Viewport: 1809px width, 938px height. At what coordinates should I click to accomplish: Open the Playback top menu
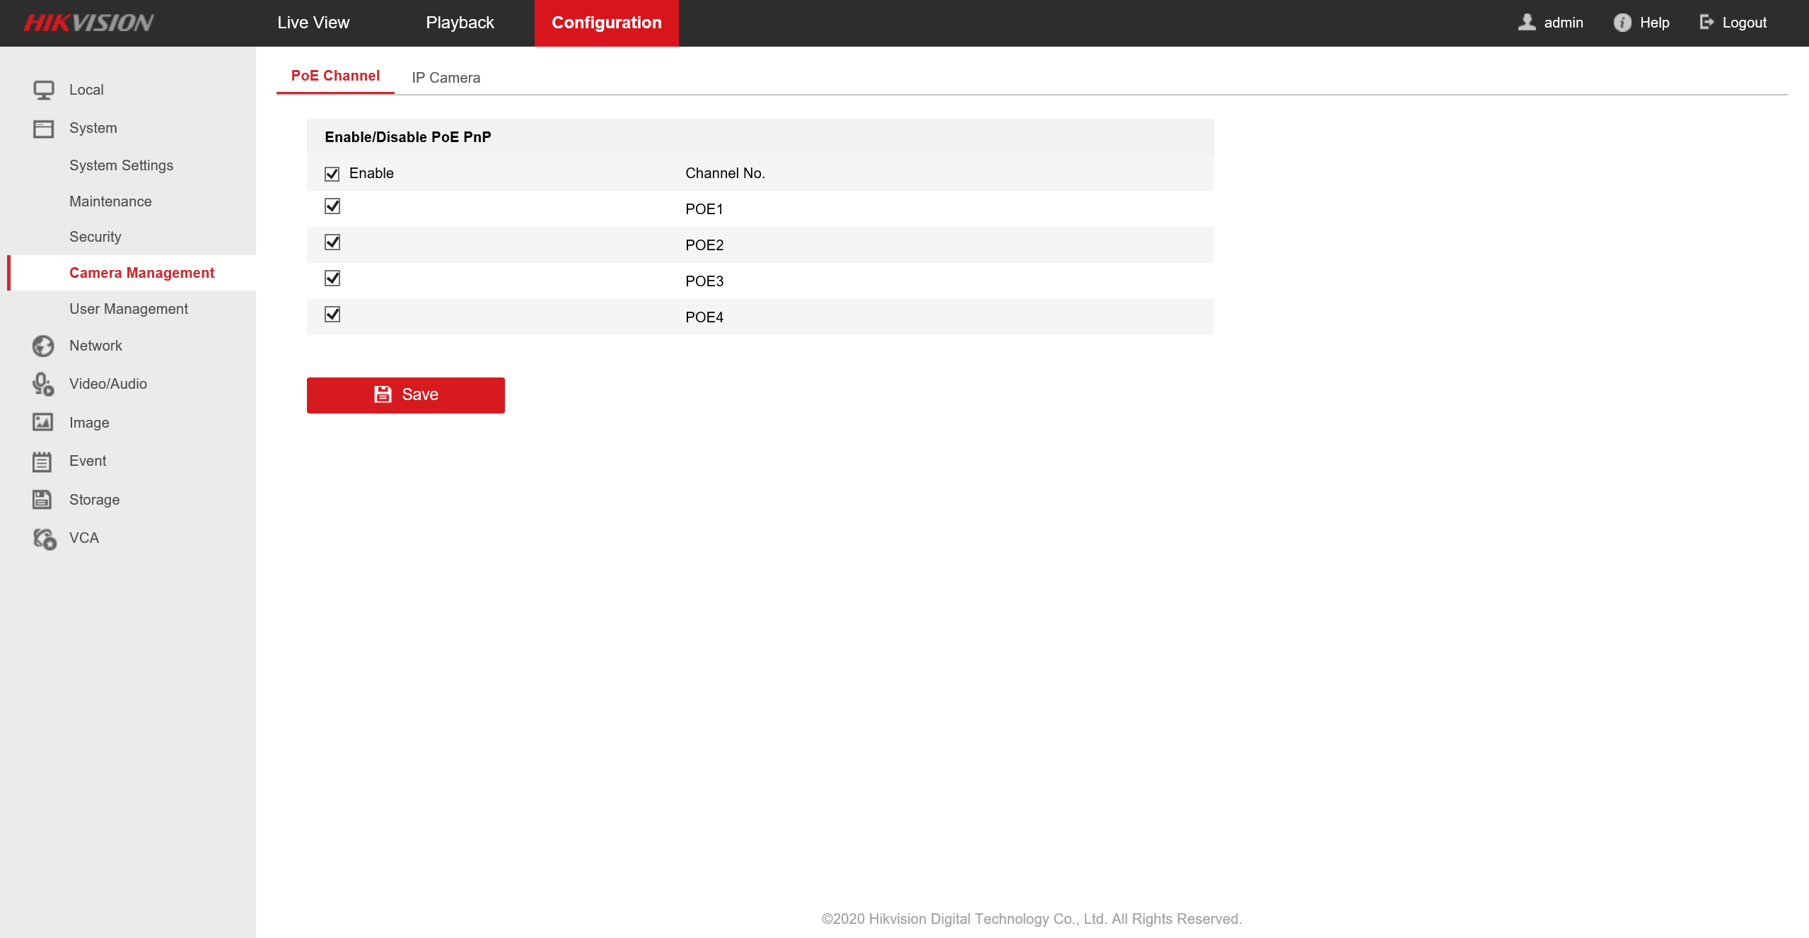pyautogui.click(x=460, y=23)
